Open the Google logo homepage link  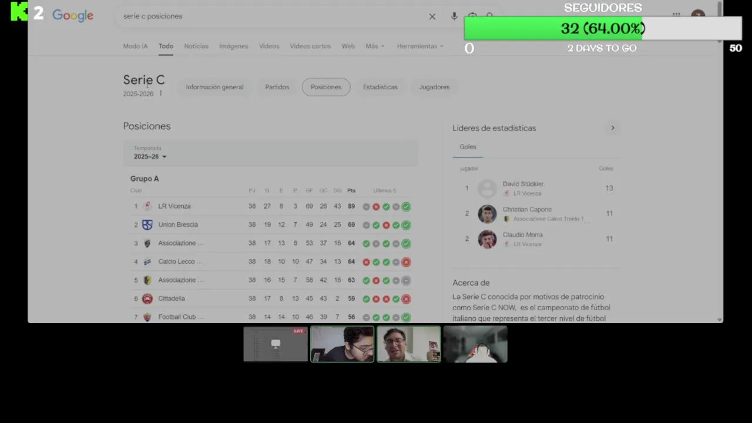pos(73,16)
